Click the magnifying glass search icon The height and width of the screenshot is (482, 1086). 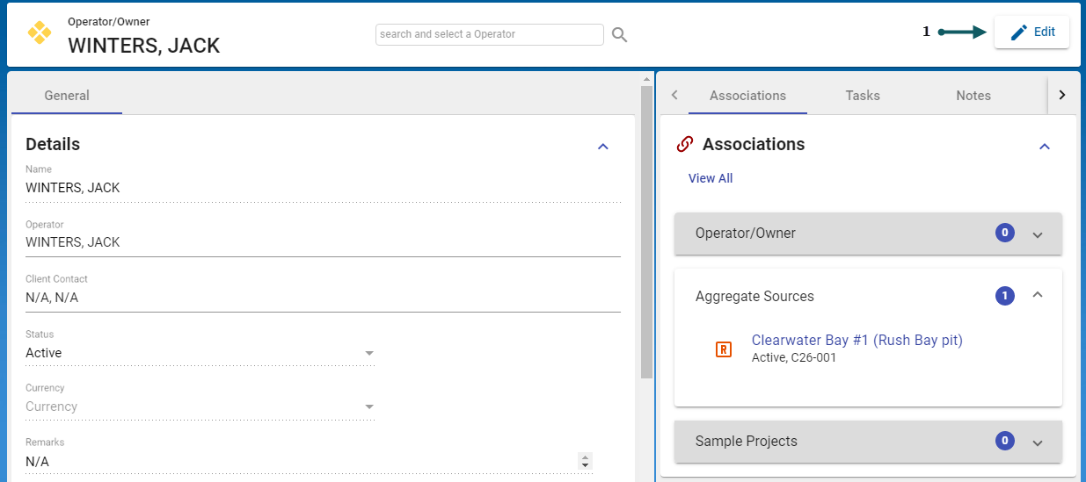(620, 34)
